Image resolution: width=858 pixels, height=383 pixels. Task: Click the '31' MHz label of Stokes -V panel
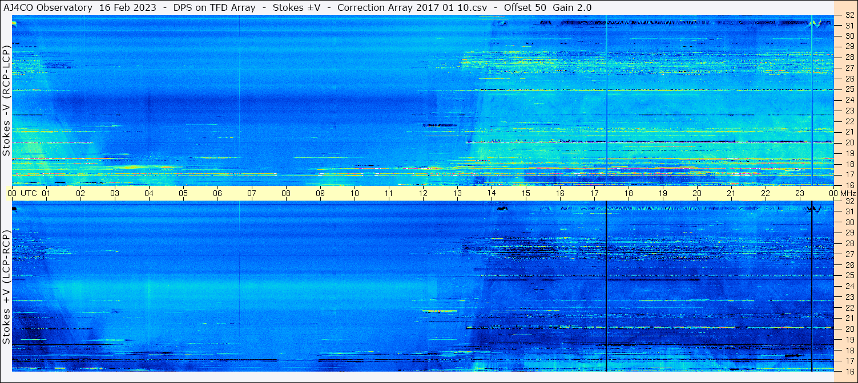coord(849,26)
